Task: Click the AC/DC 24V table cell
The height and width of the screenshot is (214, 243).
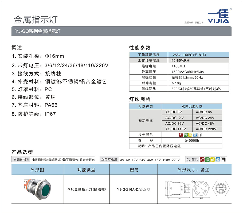Action: point(205,118)
